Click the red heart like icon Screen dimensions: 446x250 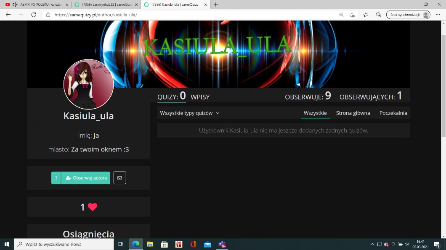[93, 207]
